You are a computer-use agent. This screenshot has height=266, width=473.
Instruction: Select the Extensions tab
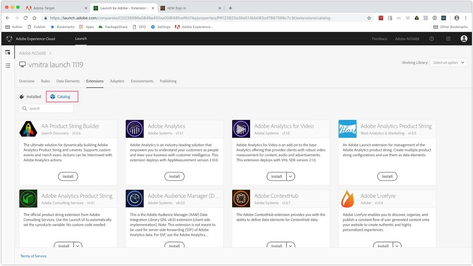click(x=95, y=81)
